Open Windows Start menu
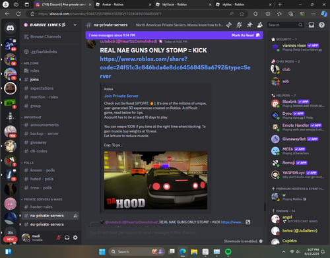The image size is (330, 258). click(x=102, y=251)
